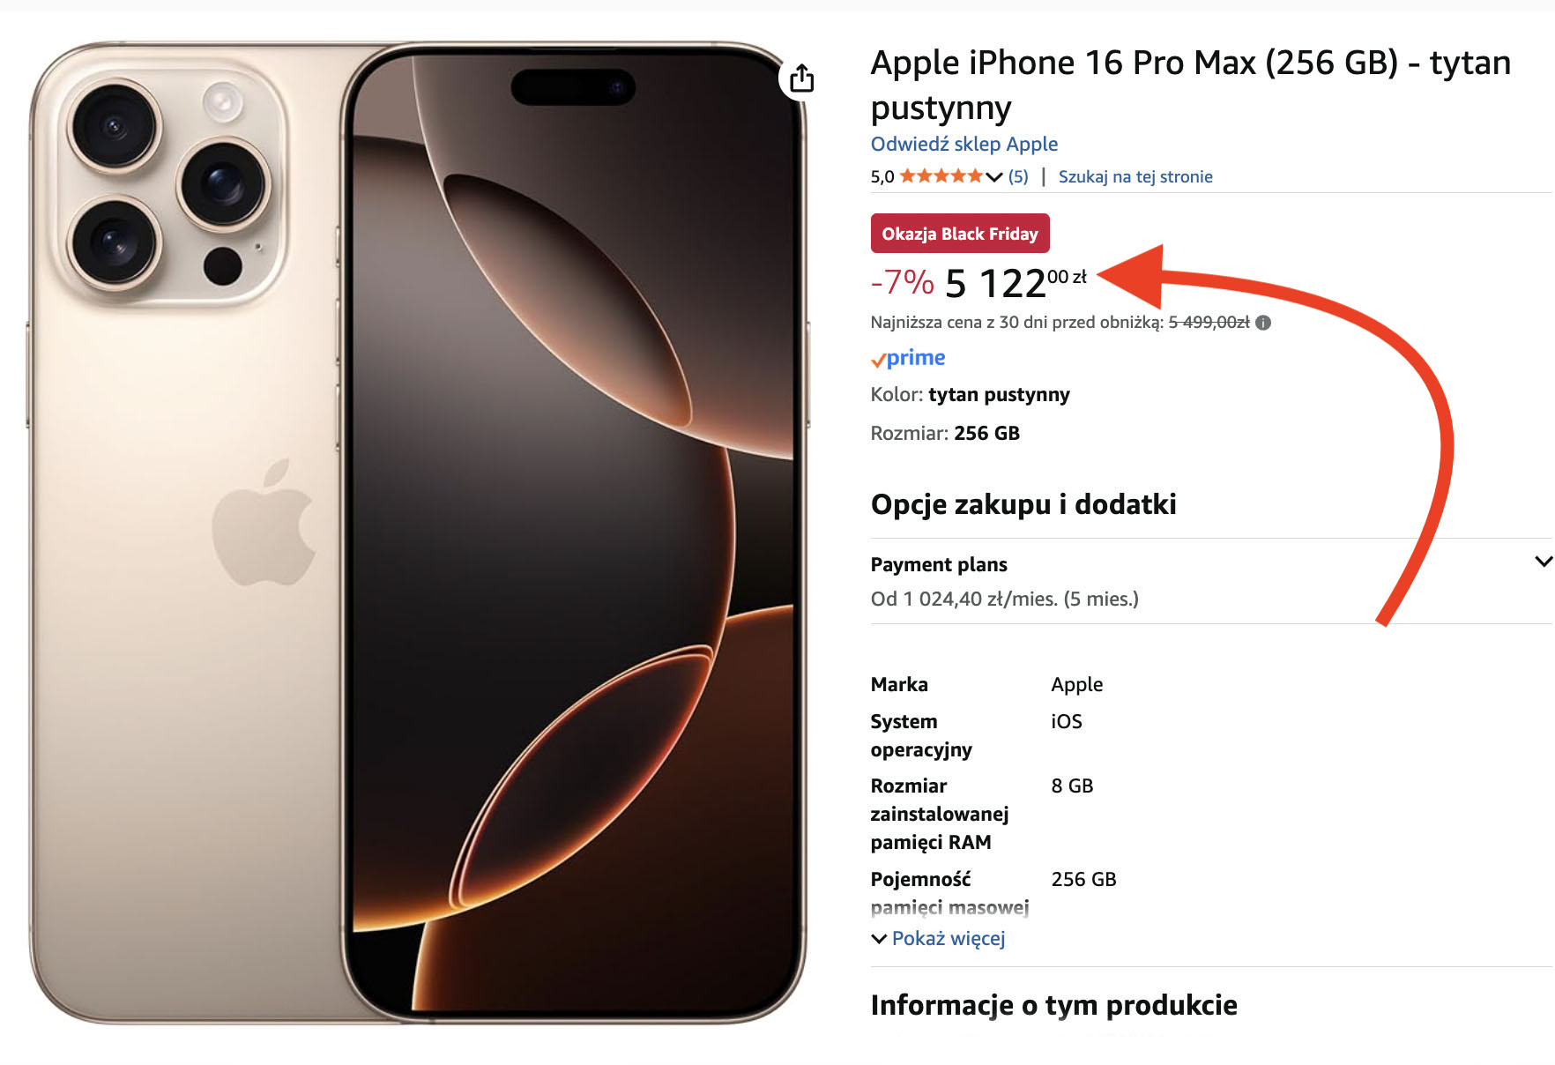Screen dimensions: 1555x1065
Task: Click the Prime logo badge
Action: click(908, 358)
